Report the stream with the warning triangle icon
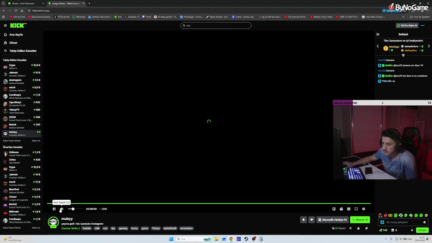Viewport: 432px width, 243px height. click(358, 228)
